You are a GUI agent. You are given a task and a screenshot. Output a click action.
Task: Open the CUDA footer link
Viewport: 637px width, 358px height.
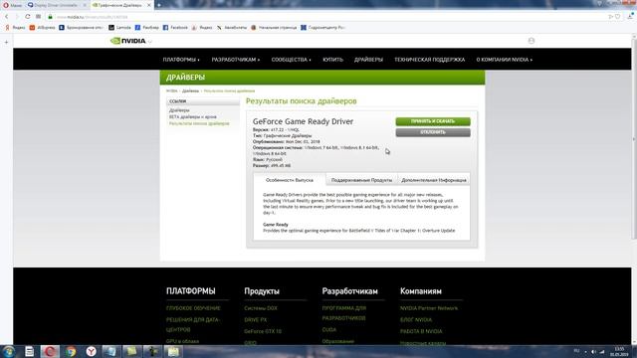click(329, 330)
